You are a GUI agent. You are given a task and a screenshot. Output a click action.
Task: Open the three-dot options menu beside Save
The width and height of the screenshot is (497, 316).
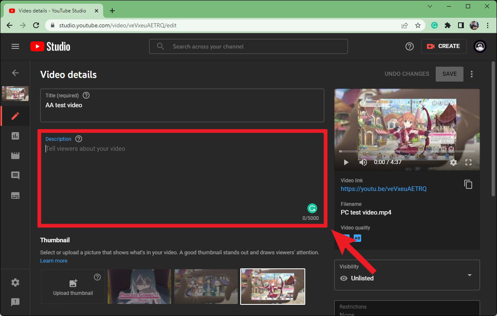pyautogui.click(x=471, y=74)
